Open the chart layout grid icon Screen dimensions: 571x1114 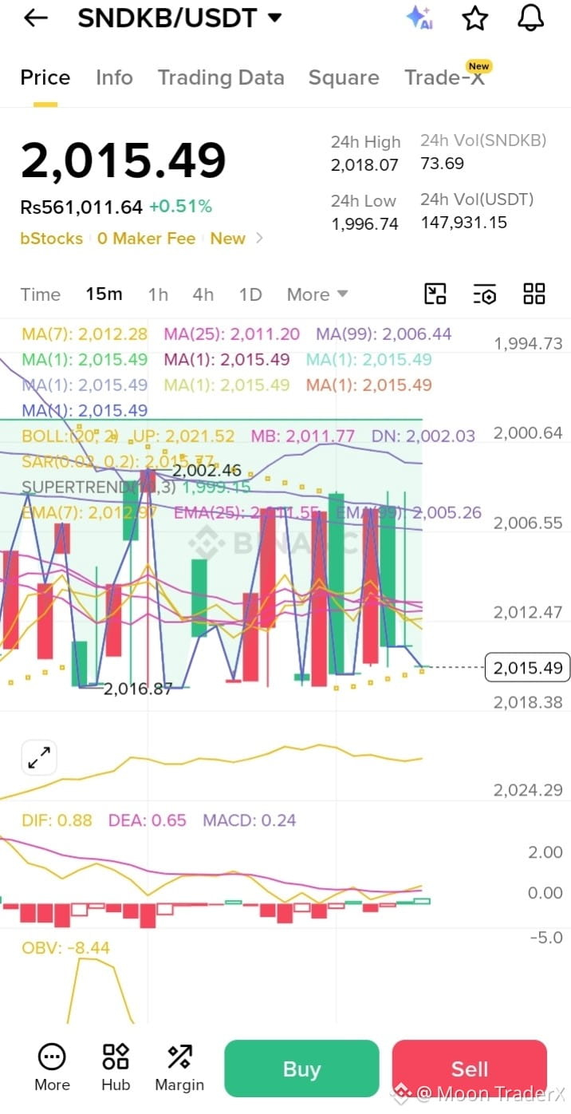click(534, 294)
